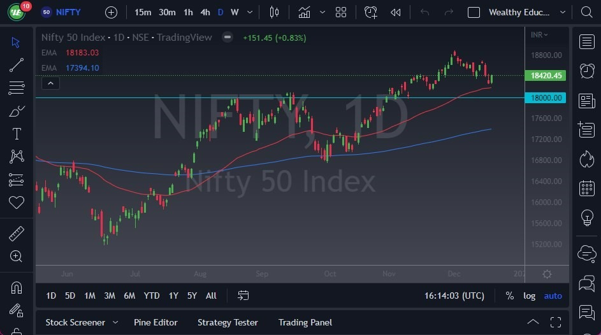Open the chart layout grid selector
601x335 pixels.
pos(341,12)
